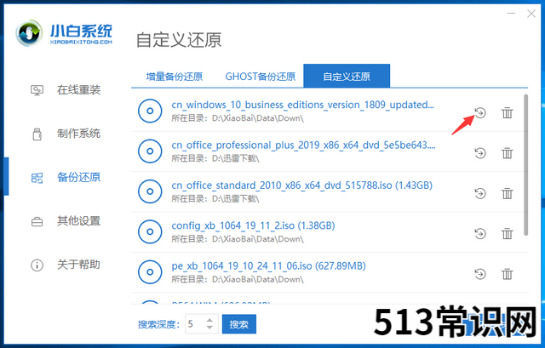Open cn_office_professional_plus_2019_x86_x64 file link

pyautogui.click(x=303, y=145)
